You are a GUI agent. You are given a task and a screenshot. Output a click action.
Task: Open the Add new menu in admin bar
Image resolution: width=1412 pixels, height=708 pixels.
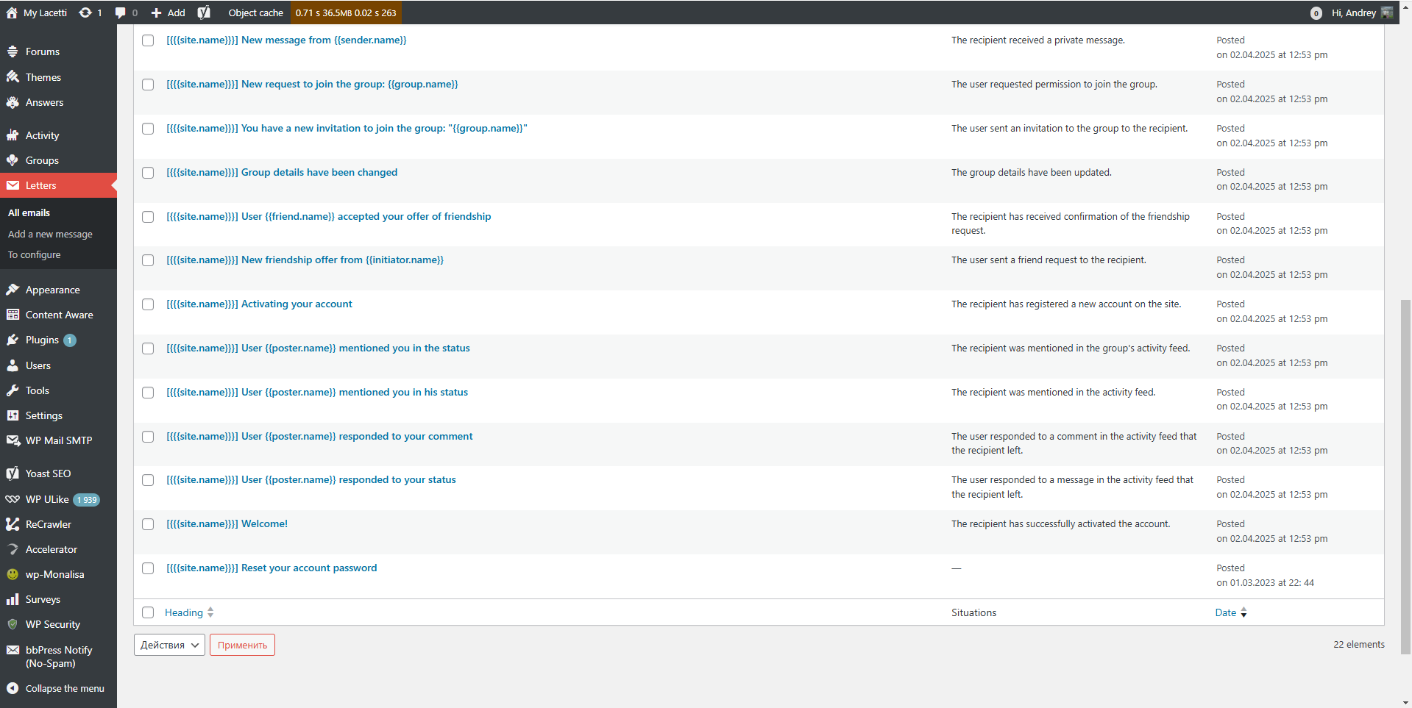168,12
